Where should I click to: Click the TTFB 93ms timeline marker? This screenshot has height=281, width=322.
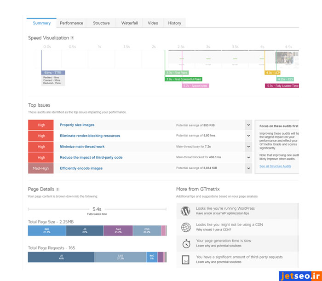[53, 73]
